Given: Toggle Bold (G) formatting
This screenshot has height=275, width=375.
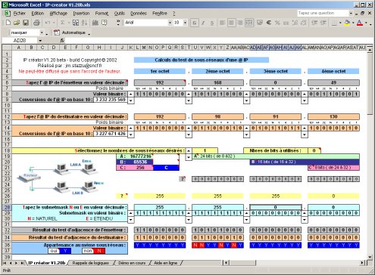Looking at the screenshot, I should click(x=194, y=23).
